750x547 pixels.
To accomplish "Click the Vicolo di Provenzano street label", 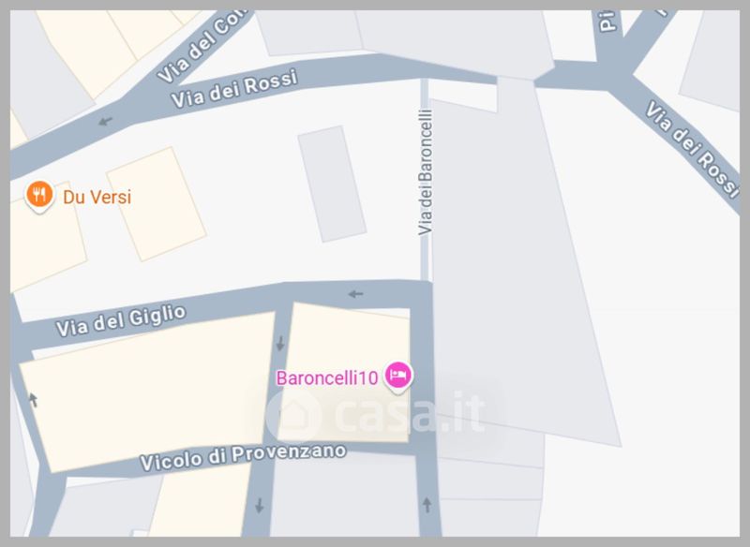I will pyautogui.click(x=243, y=457).
